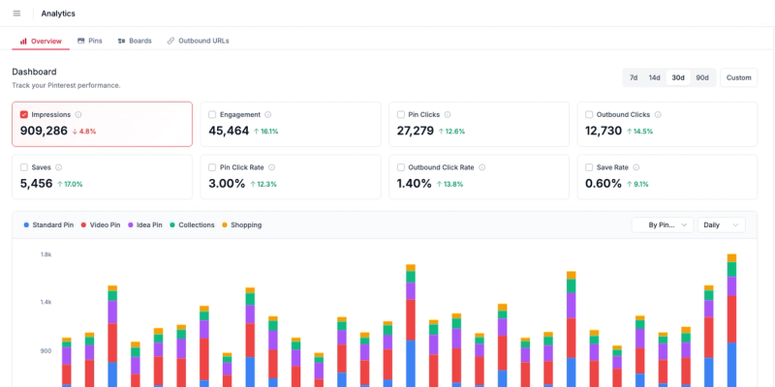Viewport: 775px width, 387px height.
Task: Enable the Save Rate checkbox
Action: (x=589, y=167)
